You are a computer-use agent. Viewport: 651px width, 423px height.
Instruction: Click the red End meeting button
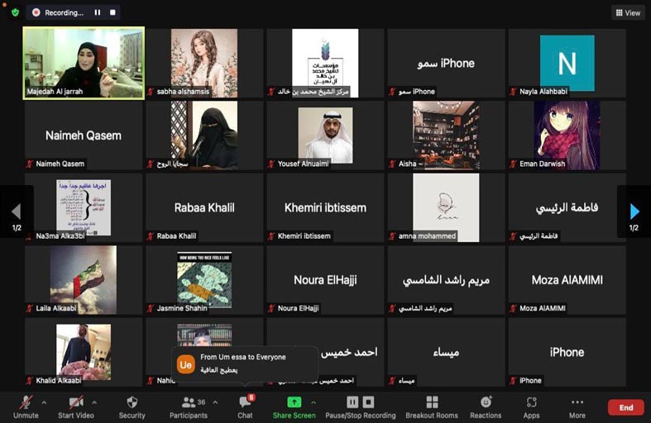point(625,407)
